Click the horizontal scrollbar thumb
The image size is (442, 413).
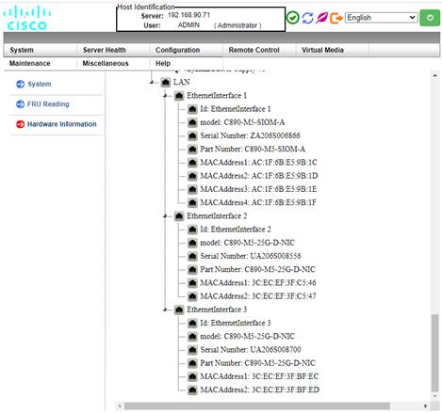[257, 406]
